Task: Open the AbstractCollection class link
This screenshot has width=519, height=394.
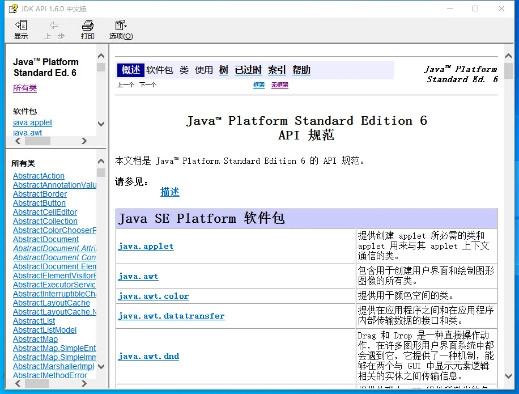Action: tap(45, 221)
